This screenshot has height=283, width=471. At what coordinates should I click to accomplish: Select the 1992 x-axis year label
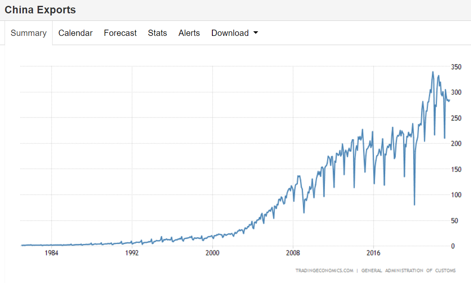132,253
